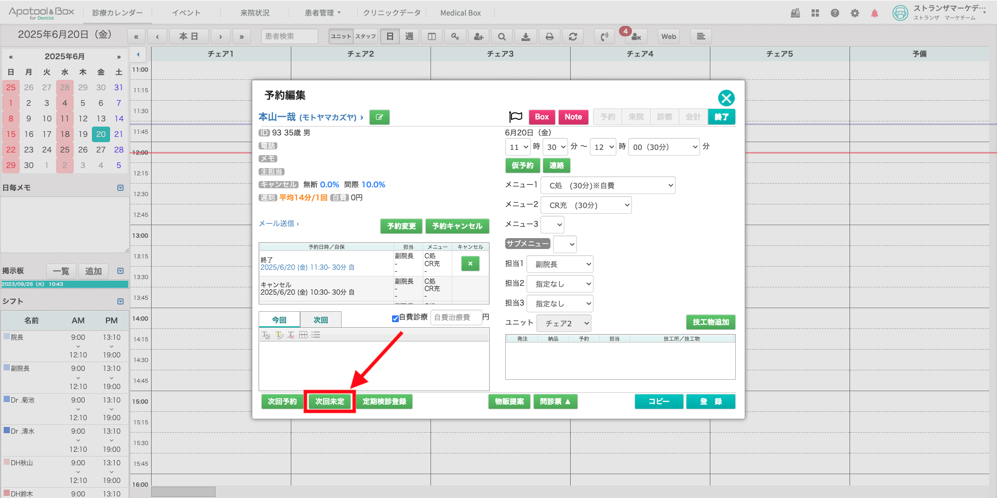Click the メール送信 link

pos(278,224)
